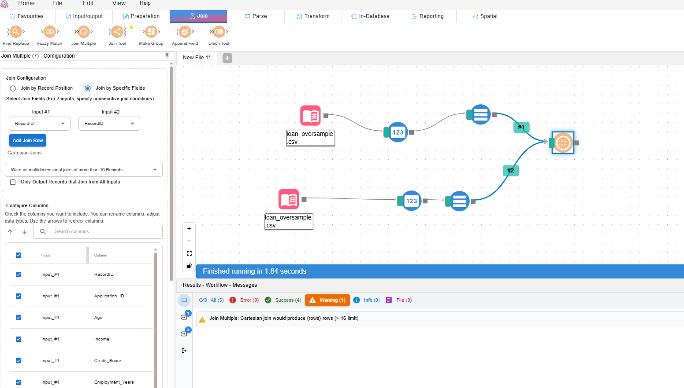Click the fit view icon on canvas

189,253
